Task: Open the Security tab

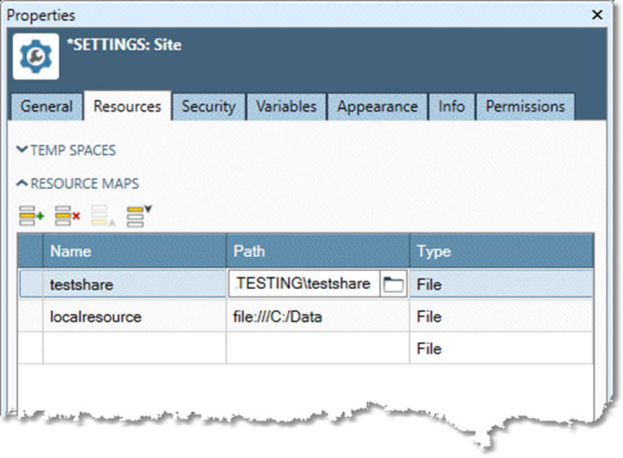Action: [x=208, y=107]
